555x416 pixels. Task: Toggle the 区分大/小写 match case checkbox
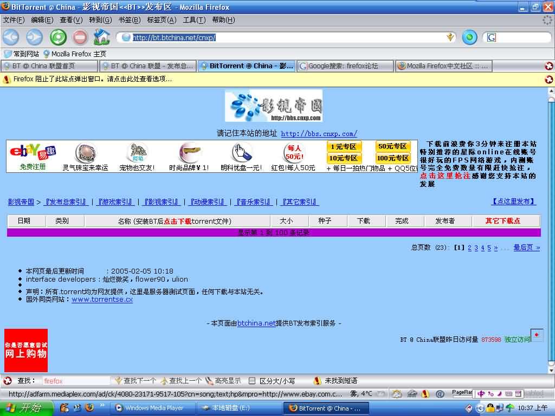pos(252,381)
